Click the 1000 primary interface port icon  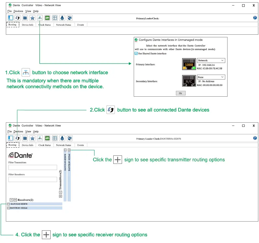pos(189,64)
